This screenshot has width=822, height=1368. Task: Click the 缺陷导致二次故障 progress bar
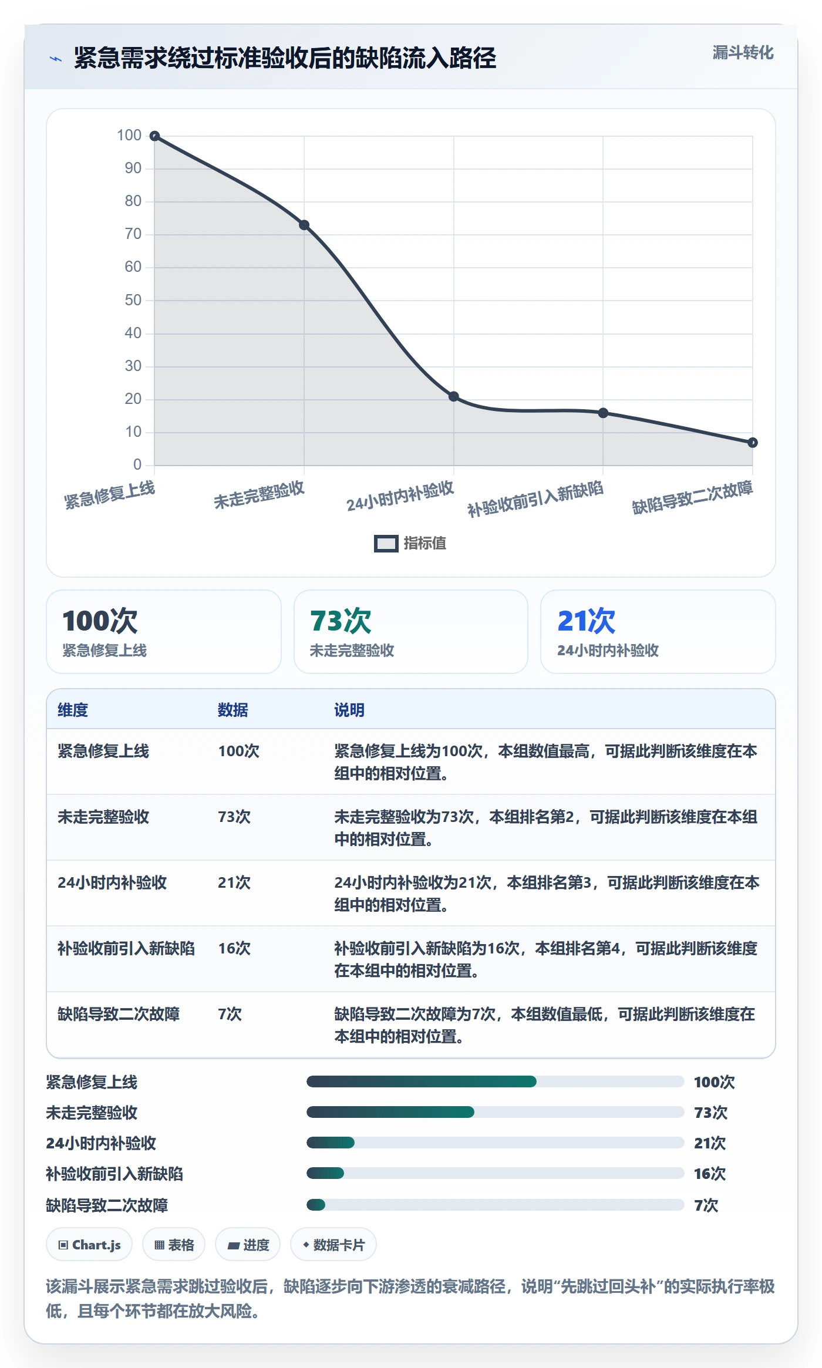pos(496,1205)
